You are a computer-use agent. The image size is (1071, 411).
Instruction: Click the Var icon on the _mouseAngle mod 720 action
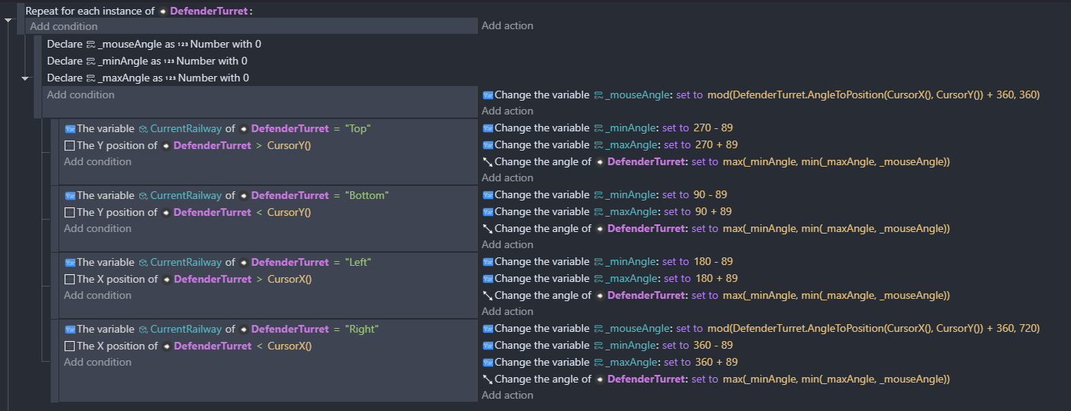[487, 329]
